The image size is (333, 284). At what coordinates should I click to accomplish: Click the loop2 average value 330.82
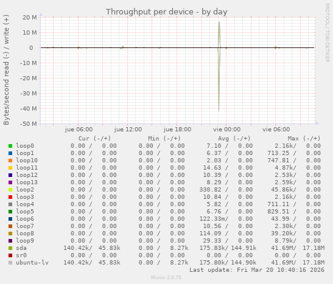click(210, 190)
